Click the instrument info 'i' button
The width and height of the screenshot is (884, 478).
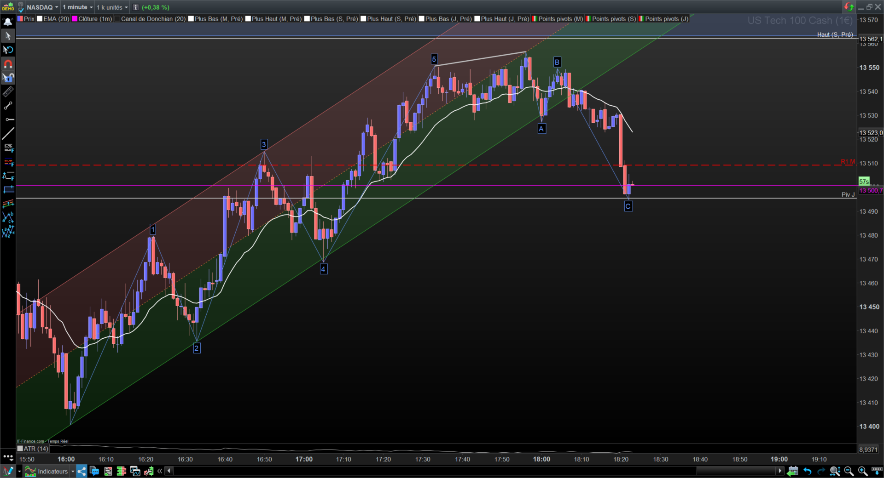136,7
